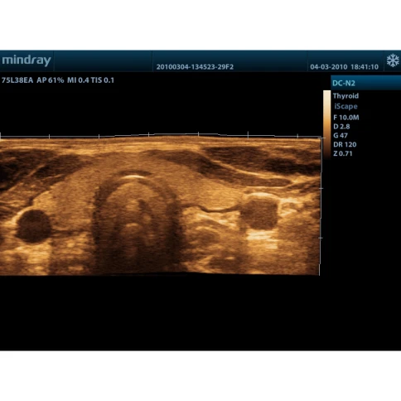Click the AP 61% acoustic power value
Image resolution: width=401 pixels, height=401 pixels.
click(51, 80)
